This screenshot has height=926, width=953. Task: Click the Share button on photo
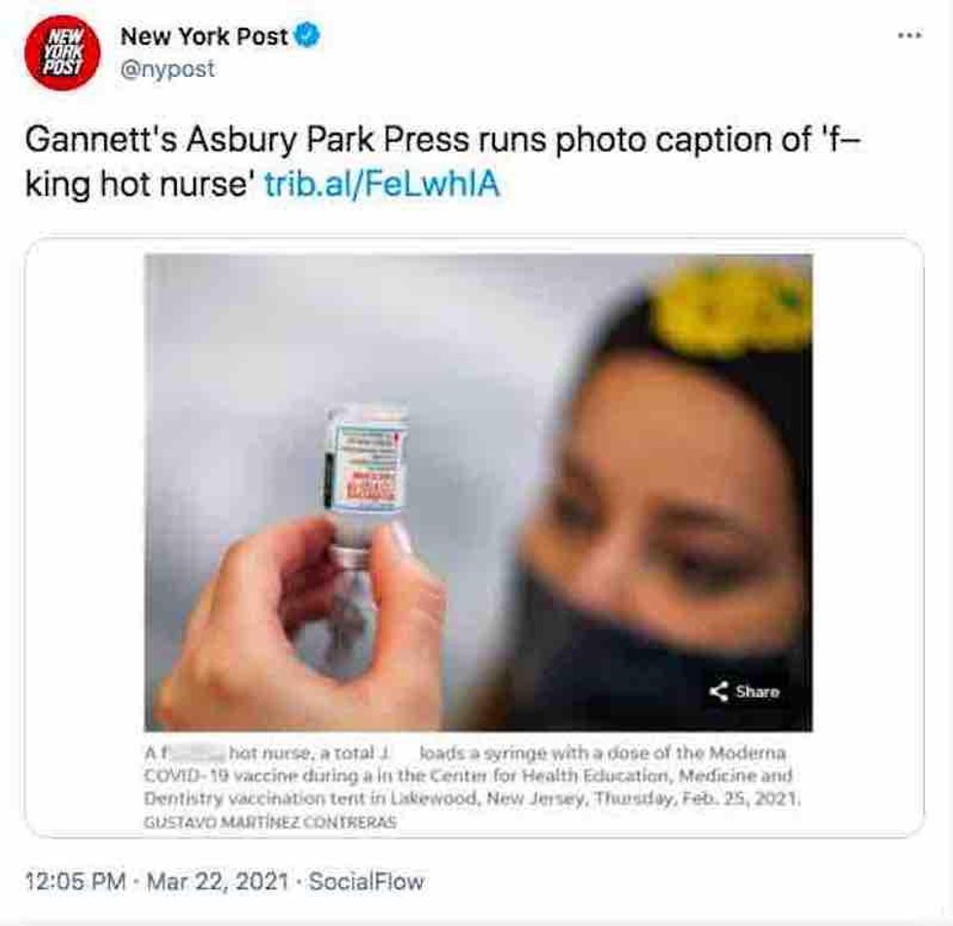coord(745,692)
